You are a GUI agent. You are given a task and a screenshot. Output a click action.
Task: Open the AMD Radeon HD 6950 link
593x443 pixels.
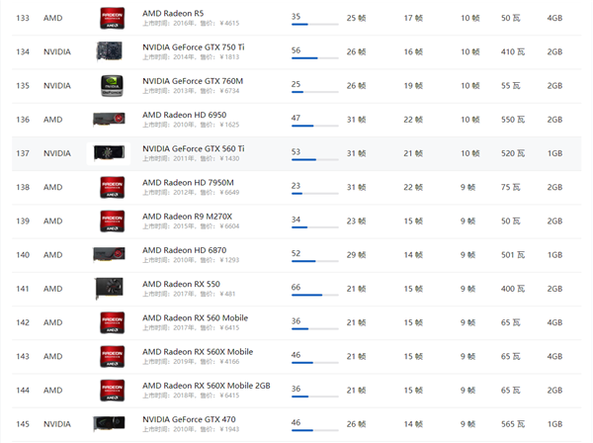[184, 115]
